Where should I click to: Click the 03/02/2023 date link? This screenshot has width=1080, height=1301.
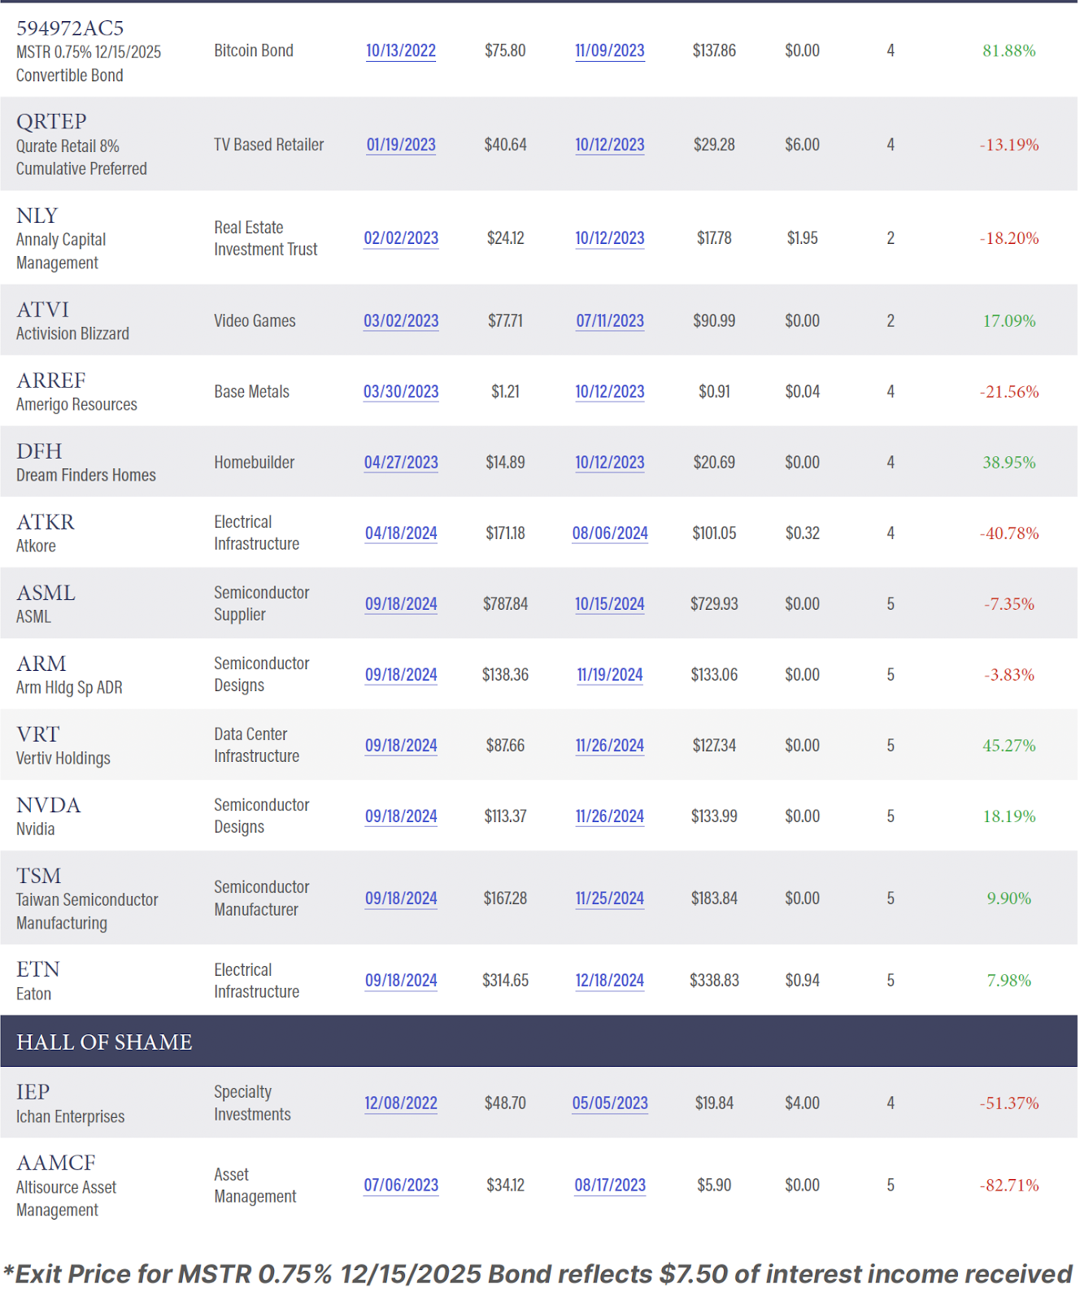pyautogui.click(x=401, y=321)
